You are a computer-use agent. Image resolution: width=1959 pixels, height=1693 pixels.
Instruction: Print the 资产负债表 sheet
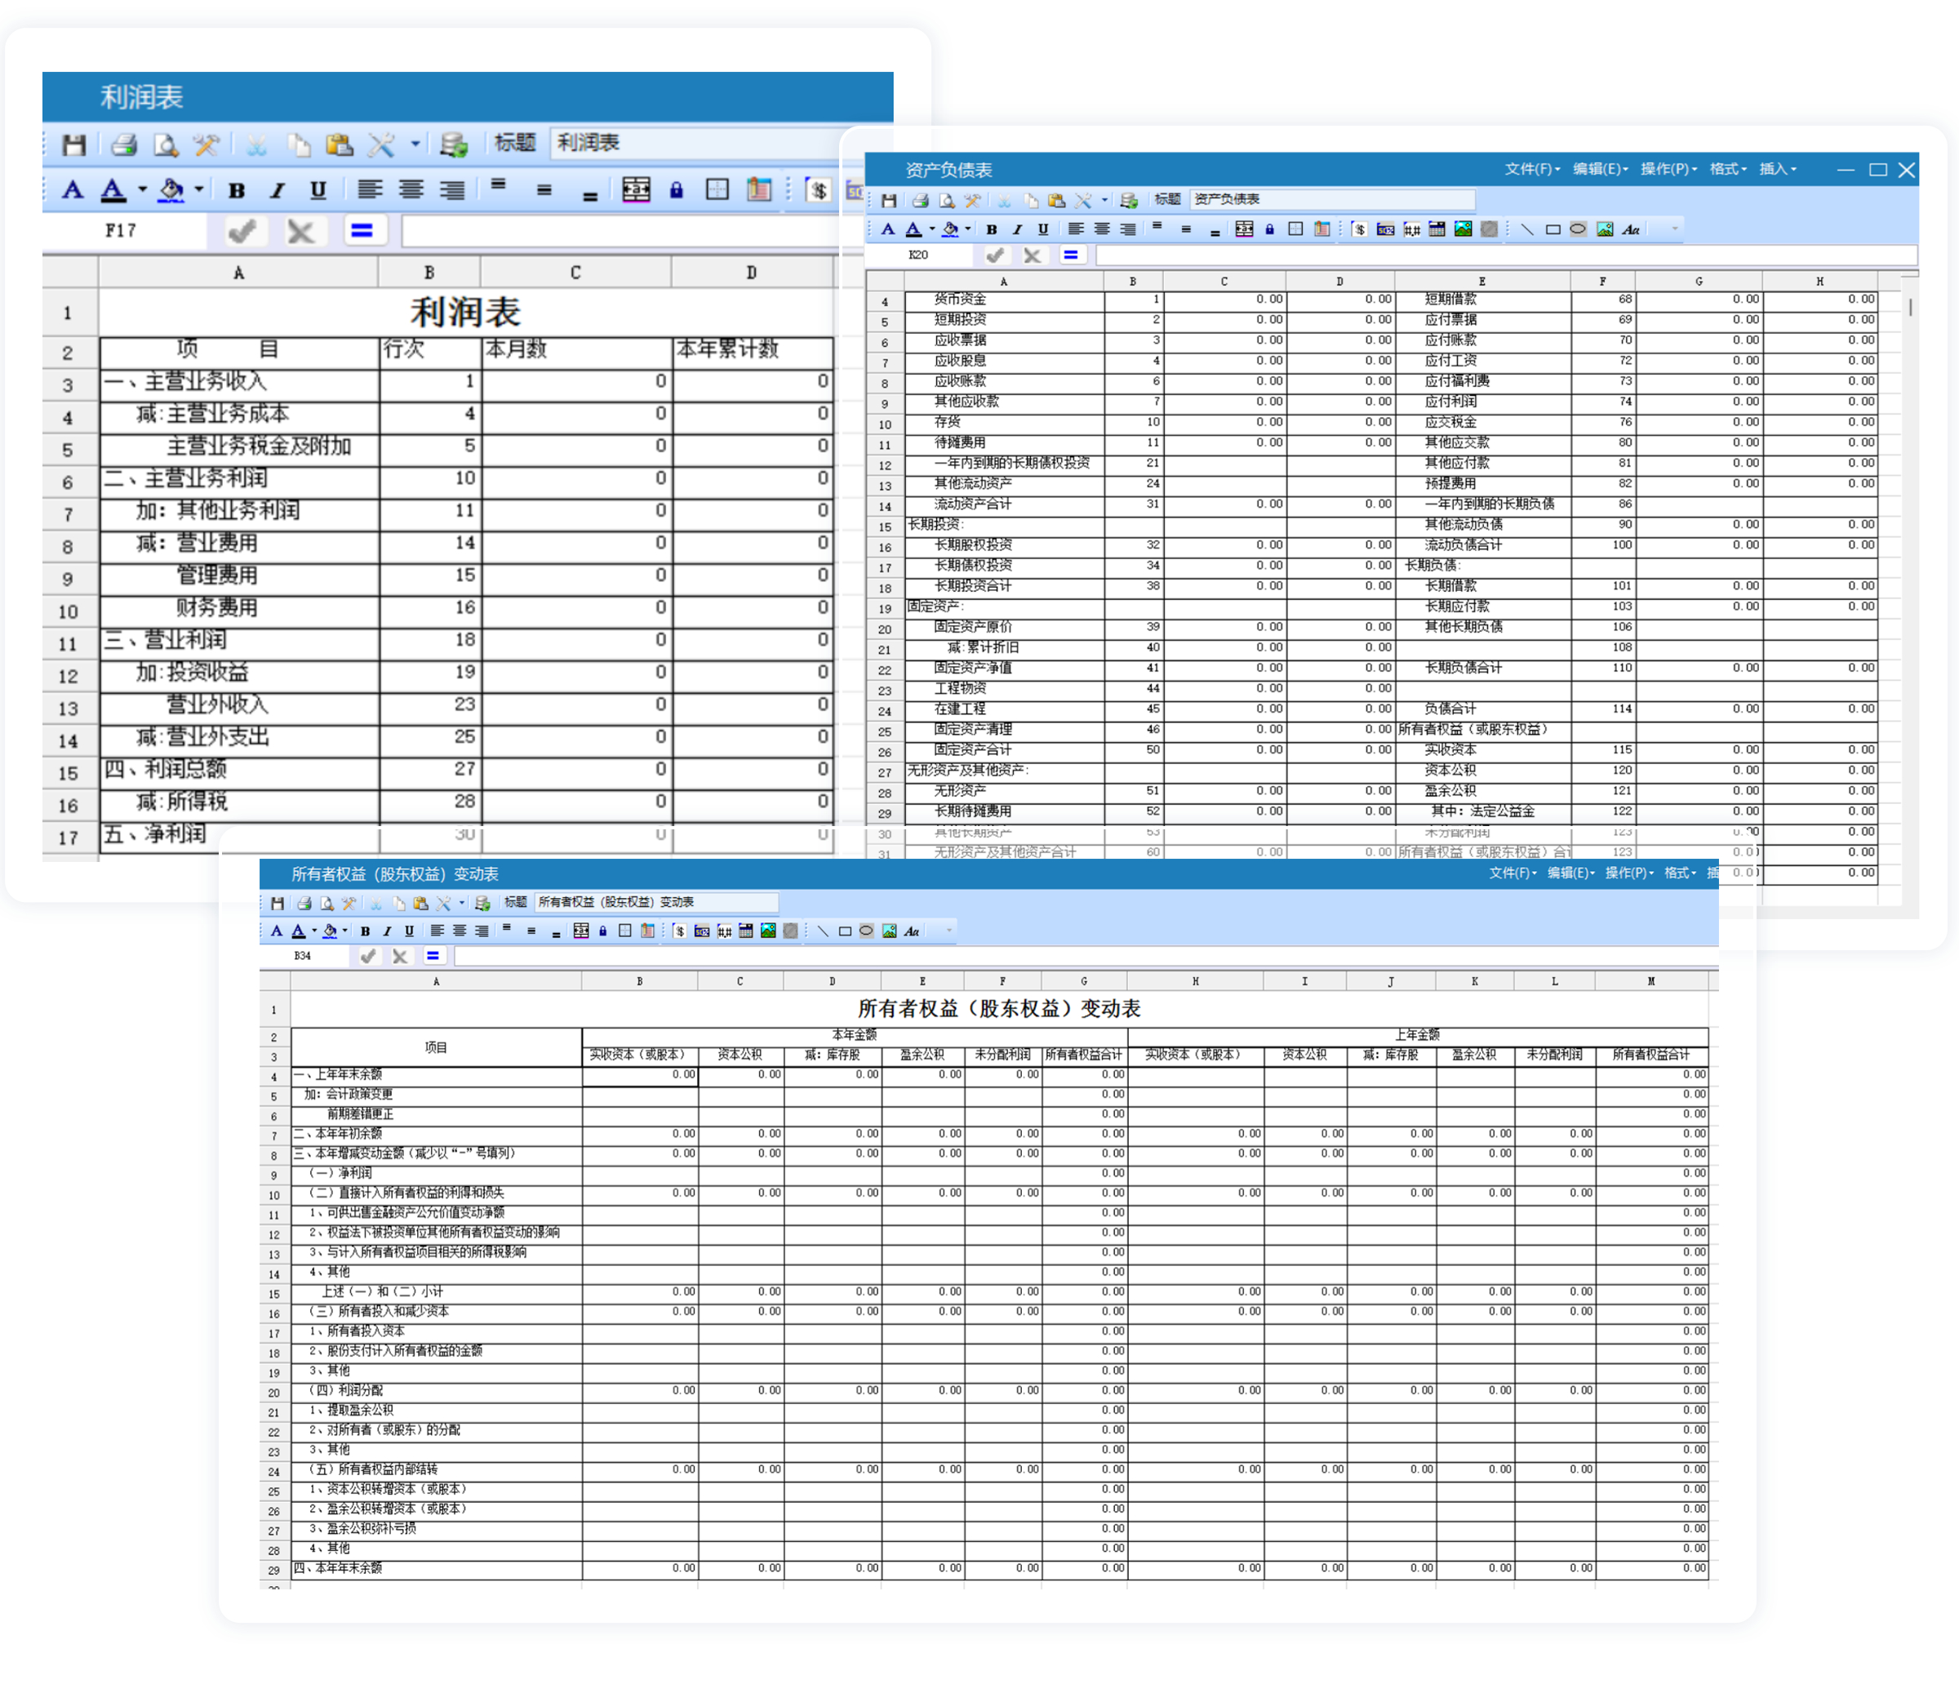pyautogui.click(x=920, y=200)
